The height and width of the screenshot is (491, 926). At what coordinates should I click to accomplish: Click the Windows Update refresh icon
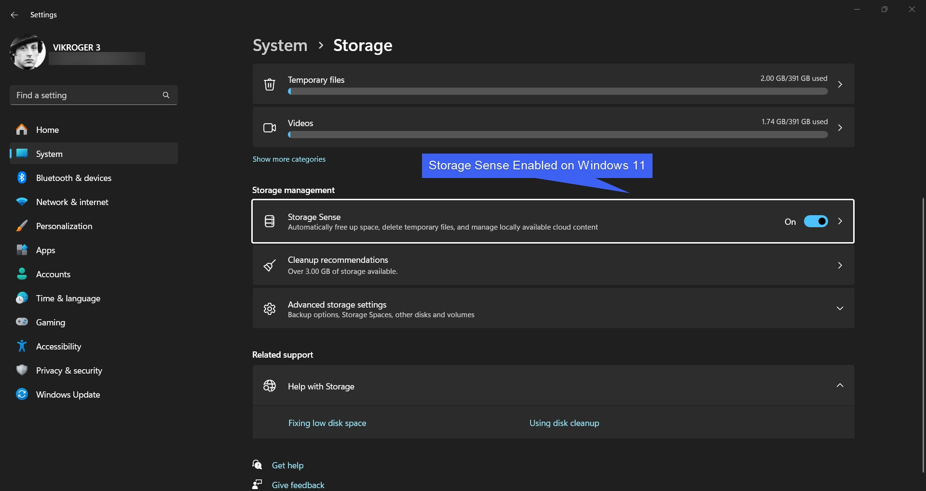click(22, 394)
